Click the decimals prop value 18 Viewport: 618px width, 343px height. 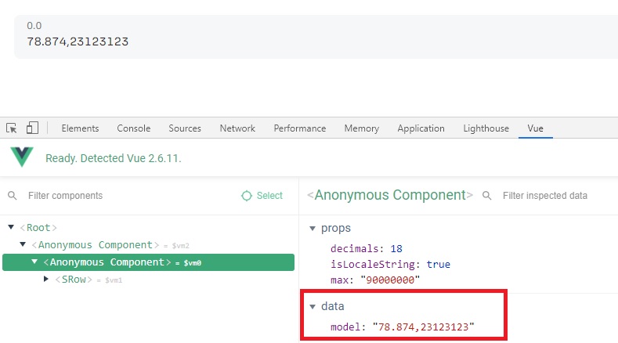click(396, 249)
